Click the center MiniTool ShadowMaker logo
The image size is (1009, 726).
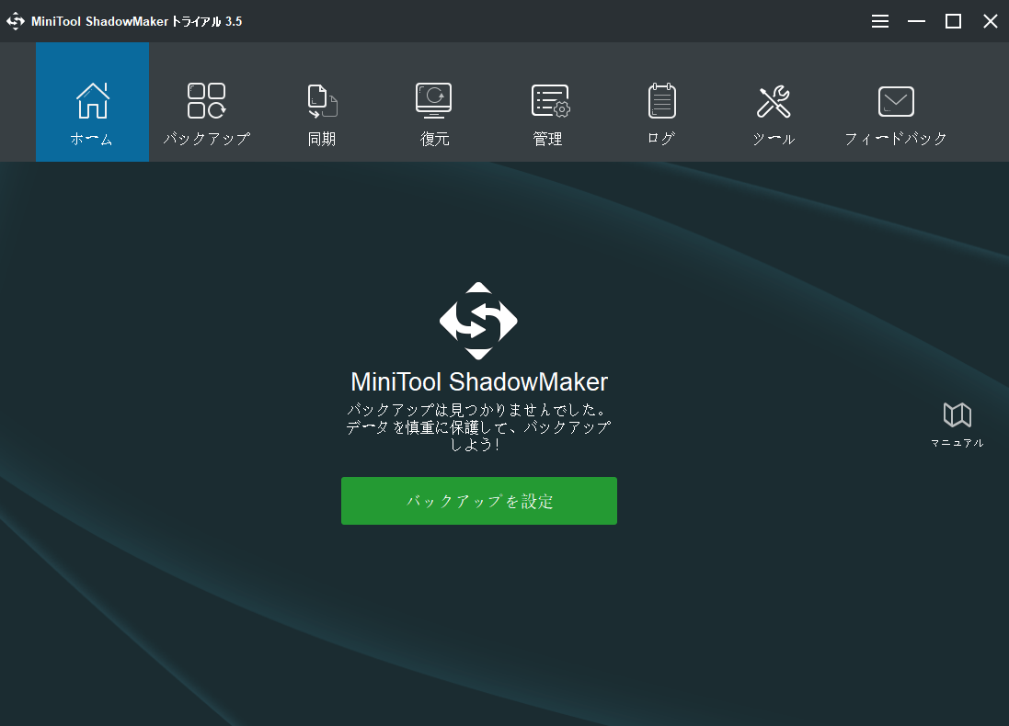478,322
